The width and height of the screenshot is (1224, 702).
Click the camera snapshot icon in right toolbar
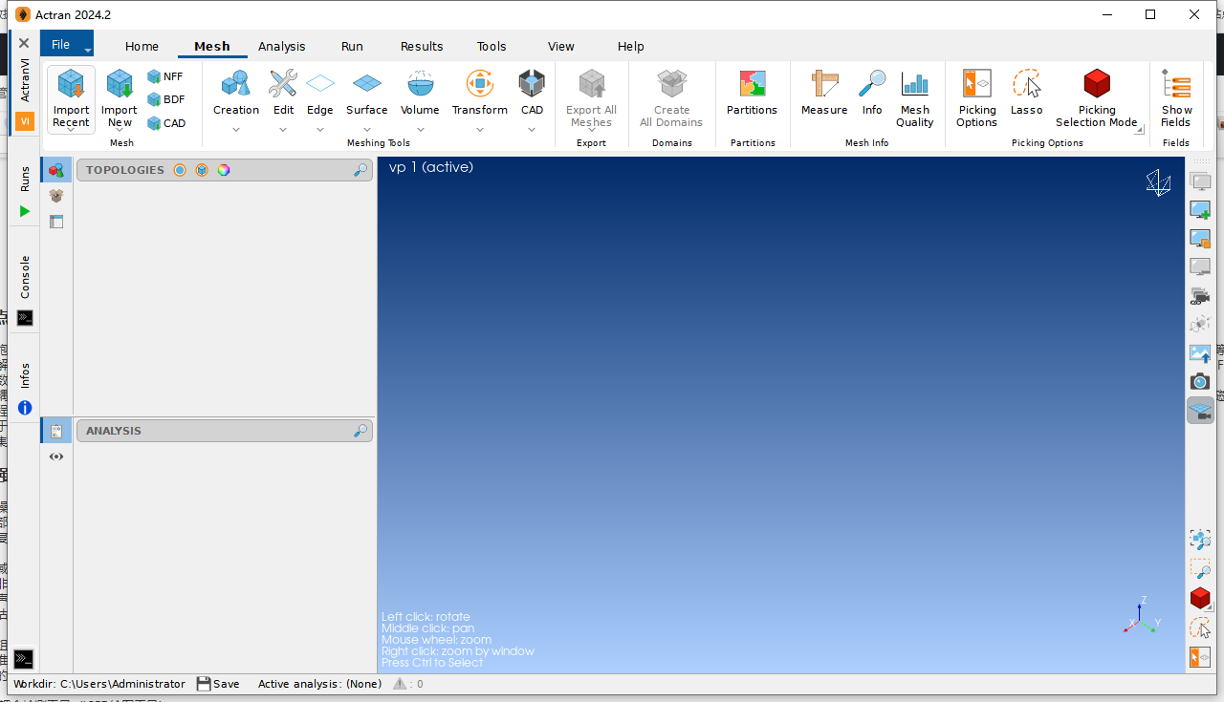pos(1200,382)
